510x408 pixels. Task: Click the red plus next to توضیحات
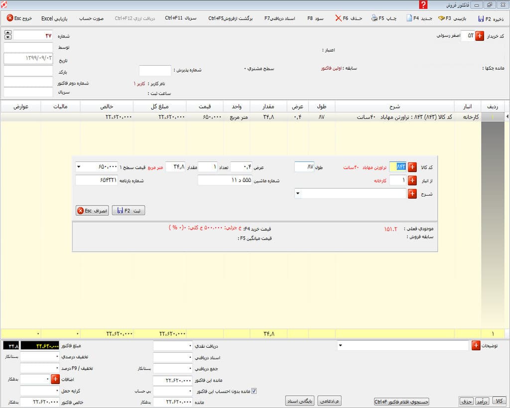476,346
